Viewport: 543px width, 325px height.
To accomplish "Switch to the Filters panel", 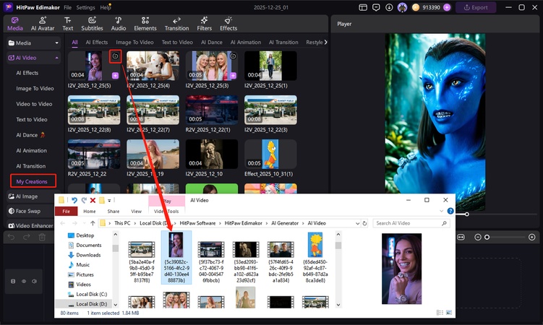I will 204,23.
